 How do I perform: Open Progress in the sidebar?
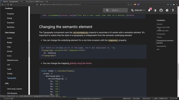click(11, 14)
